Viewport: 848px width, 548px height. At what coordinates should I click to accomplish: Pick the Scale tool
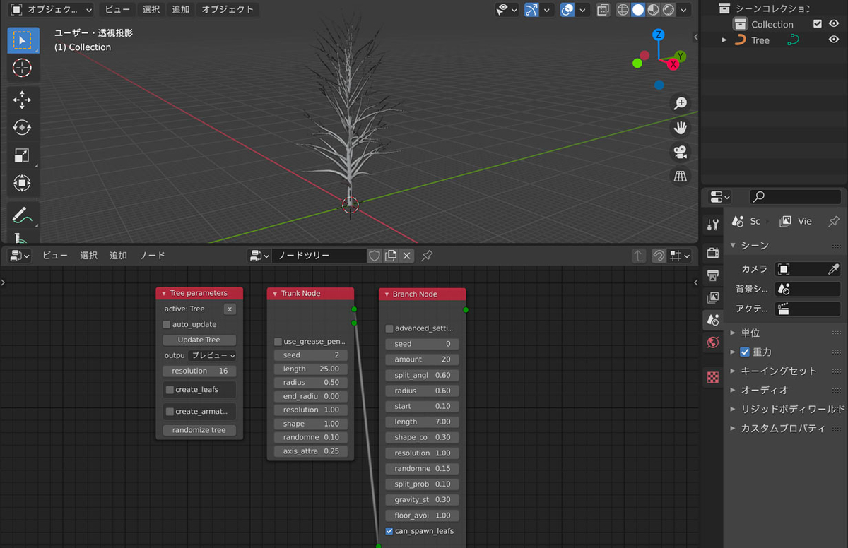(x=23, y=155)
